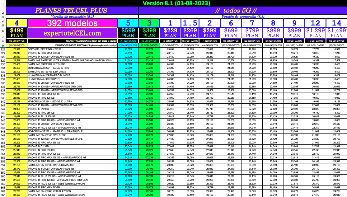
Task: Choose the $699 PLAN header cell
Action: 231,33
